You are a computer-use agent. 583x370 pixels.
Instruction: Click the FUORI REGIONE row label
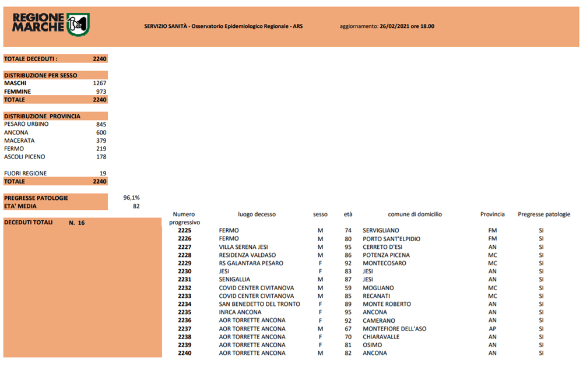pos(25,173)
